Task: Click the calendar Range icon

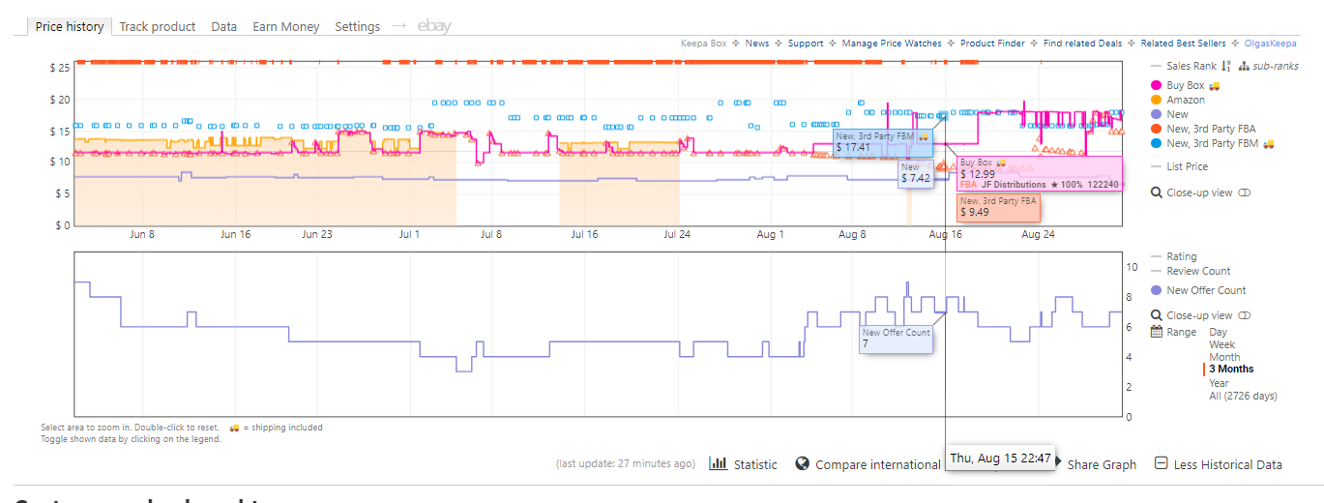Action: (1157, 332)
